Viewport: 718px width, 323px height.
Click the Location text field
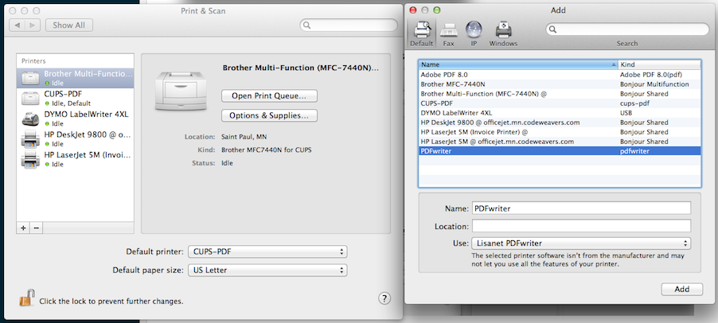tap(580, 226)
